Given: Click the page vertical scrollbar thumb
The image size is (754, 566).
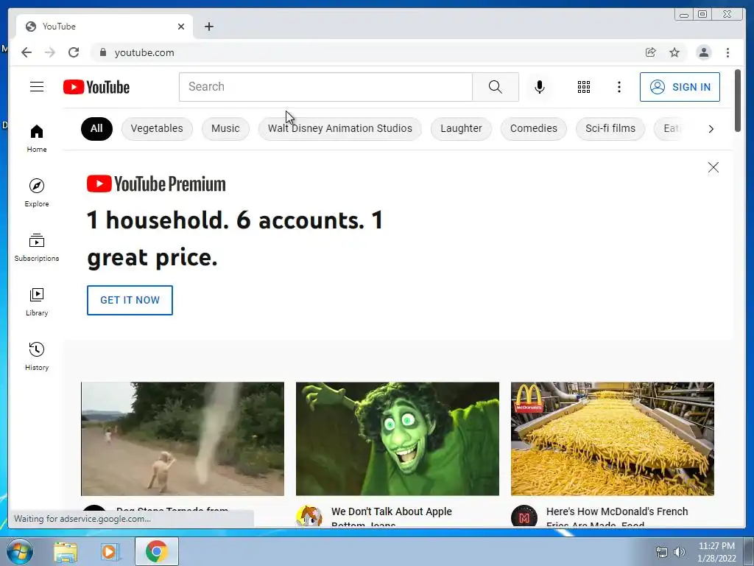Looking at the screenshot, I should (737, 100).
